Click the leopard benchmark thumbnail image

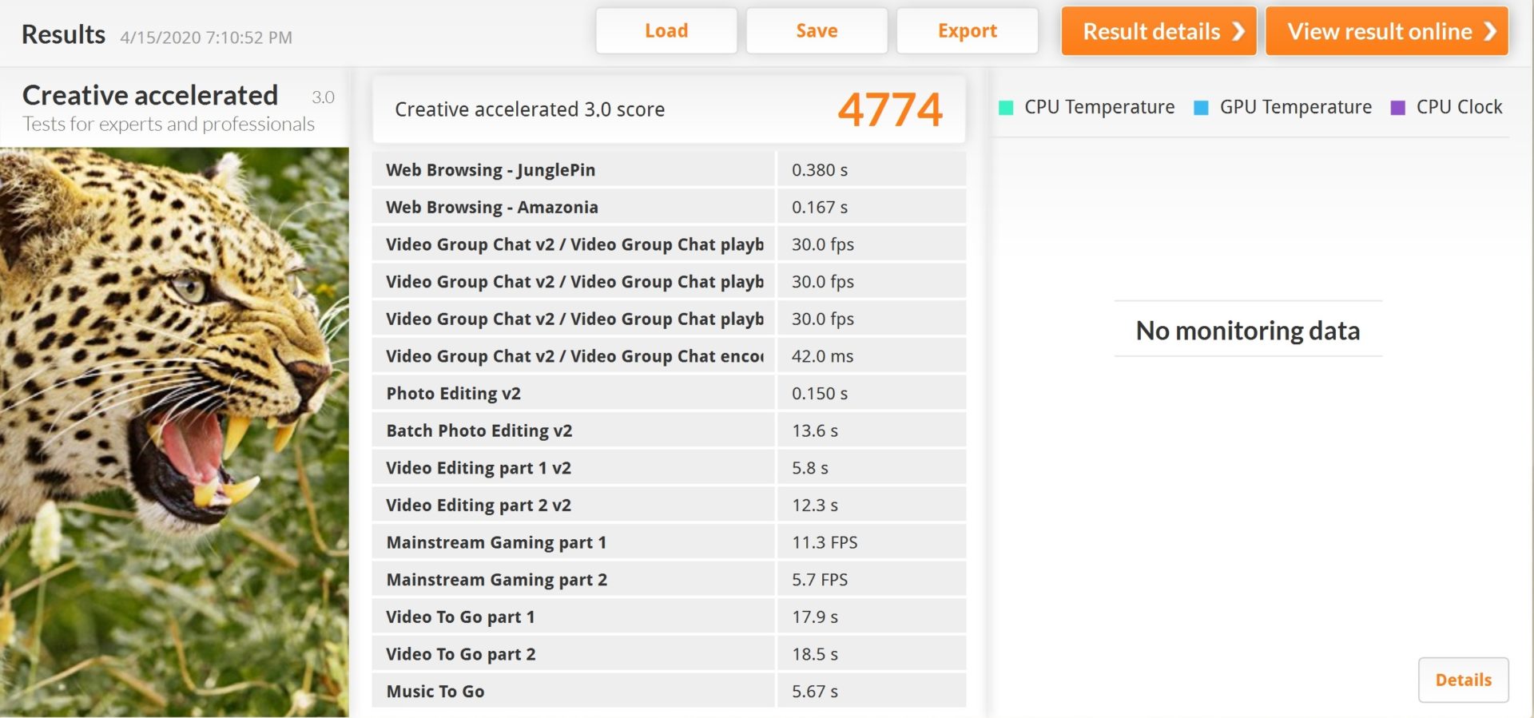pos(174,431)
